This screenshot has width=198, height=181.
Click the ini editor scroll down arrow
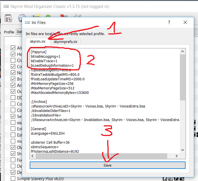tap(182, 150)
